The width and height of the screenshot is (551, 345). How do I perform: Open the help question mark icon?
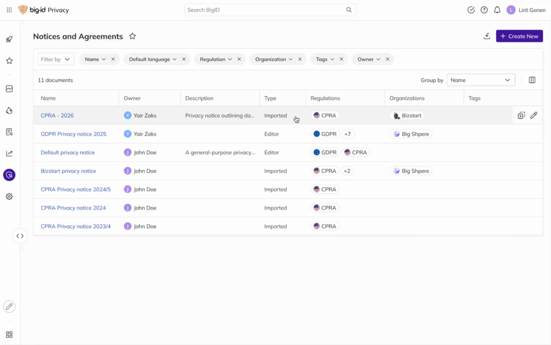point(484,10)
